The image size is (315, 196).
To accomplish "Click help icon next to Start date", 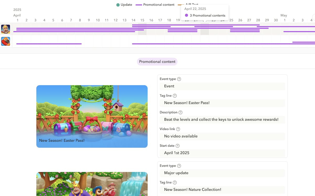I will [x=177, y=146].
